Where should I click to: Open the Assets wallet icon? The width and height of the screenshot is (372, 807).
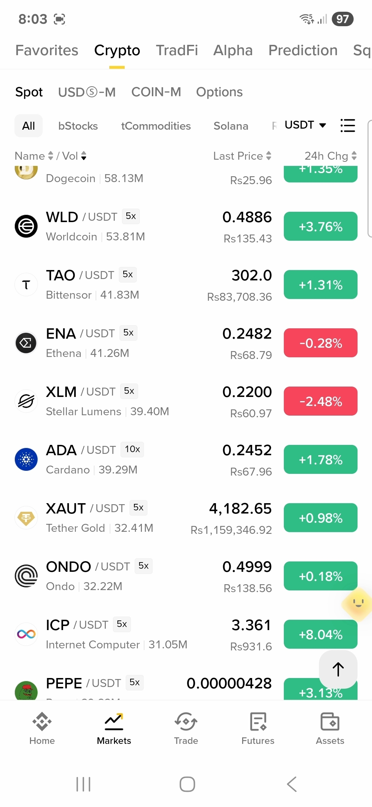point(330,721)
